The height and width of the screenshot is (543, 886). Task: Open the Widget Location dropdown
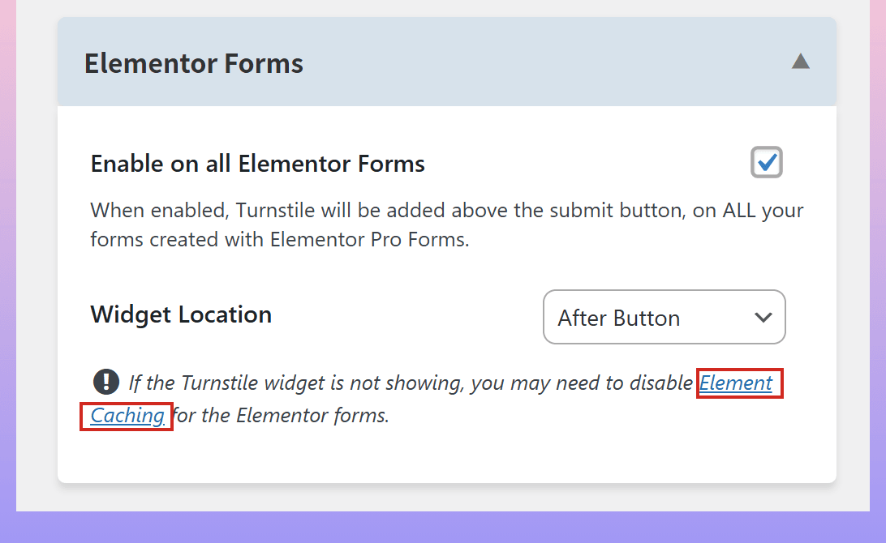click(x=664, y=317)
